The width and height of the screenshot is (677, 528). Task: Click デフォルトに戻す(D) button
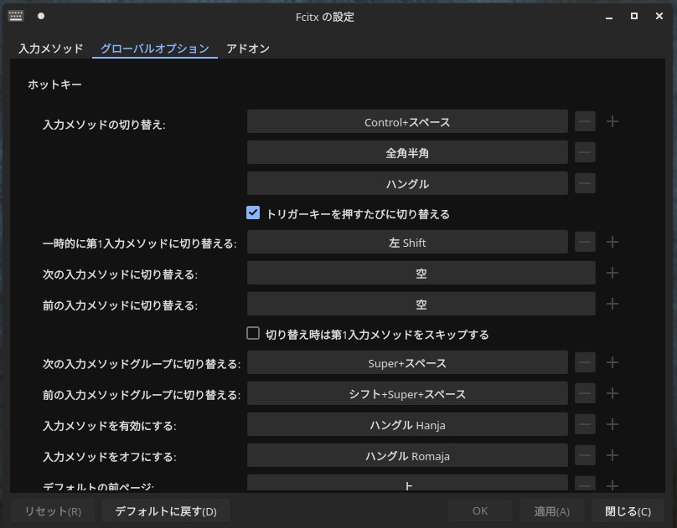tap(166, 511)
